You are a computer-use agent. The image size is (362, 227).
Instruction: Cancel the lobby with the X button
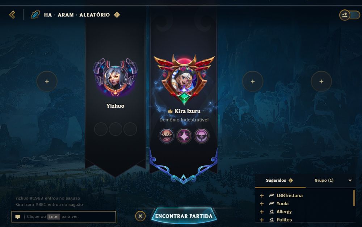[x=140, y=216]
